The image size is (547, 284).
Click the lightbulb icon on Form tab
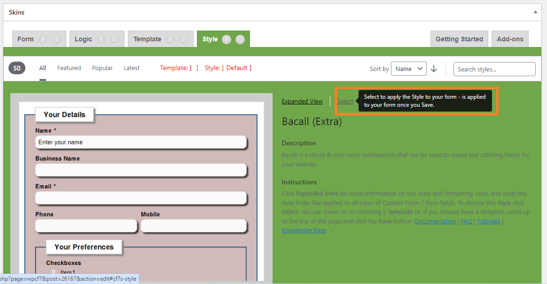(x=42, y=39)
